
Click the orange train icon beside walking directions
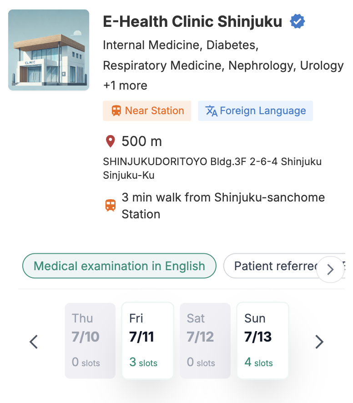tap(110, 206)
